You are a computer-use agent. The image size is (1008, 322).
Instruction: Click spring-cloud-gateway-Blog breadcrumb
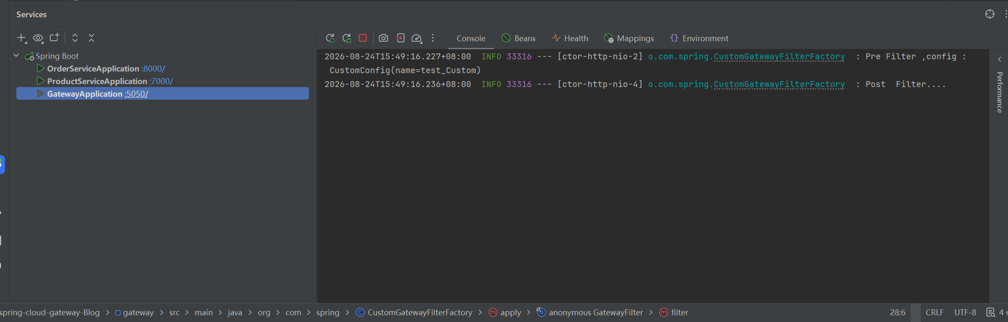tap(50, 312)
